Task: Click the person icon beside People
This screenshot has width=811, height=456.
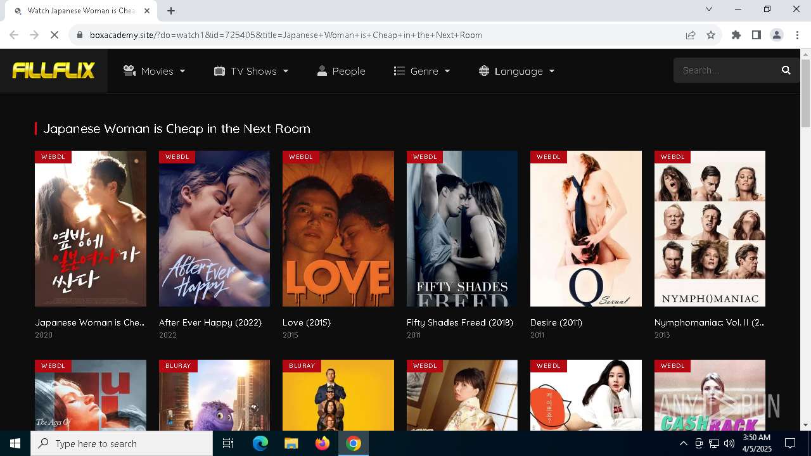Action: (322, 71)
